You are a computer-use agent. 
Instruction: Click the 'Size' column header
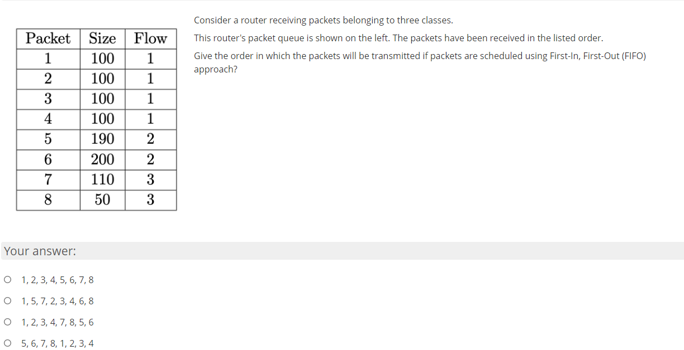[102, 39]
